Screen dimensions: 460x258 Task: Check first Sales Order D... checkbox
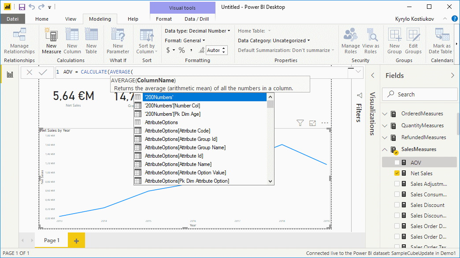coord(397,226)
